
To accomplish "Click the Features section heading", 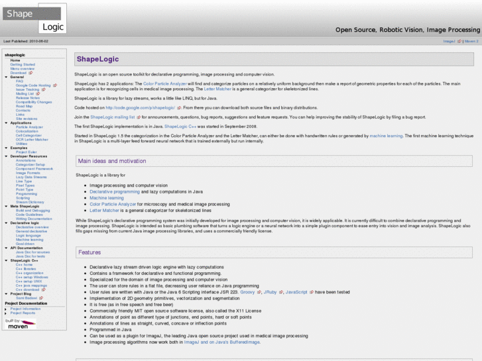I will (90, 252).
